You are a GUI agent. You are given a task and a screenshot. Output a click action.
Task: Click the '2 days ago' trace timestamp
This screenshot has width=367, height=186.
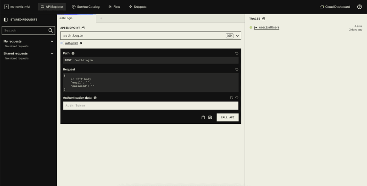point(356,30)
